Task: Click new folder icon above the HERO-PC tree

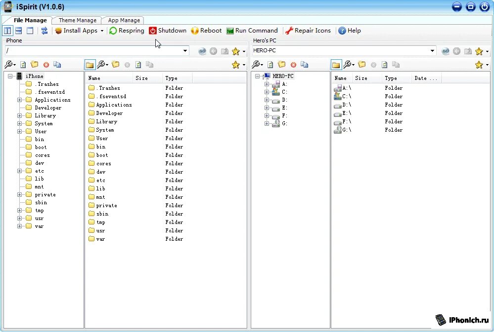Action: (x=282, y=65)
